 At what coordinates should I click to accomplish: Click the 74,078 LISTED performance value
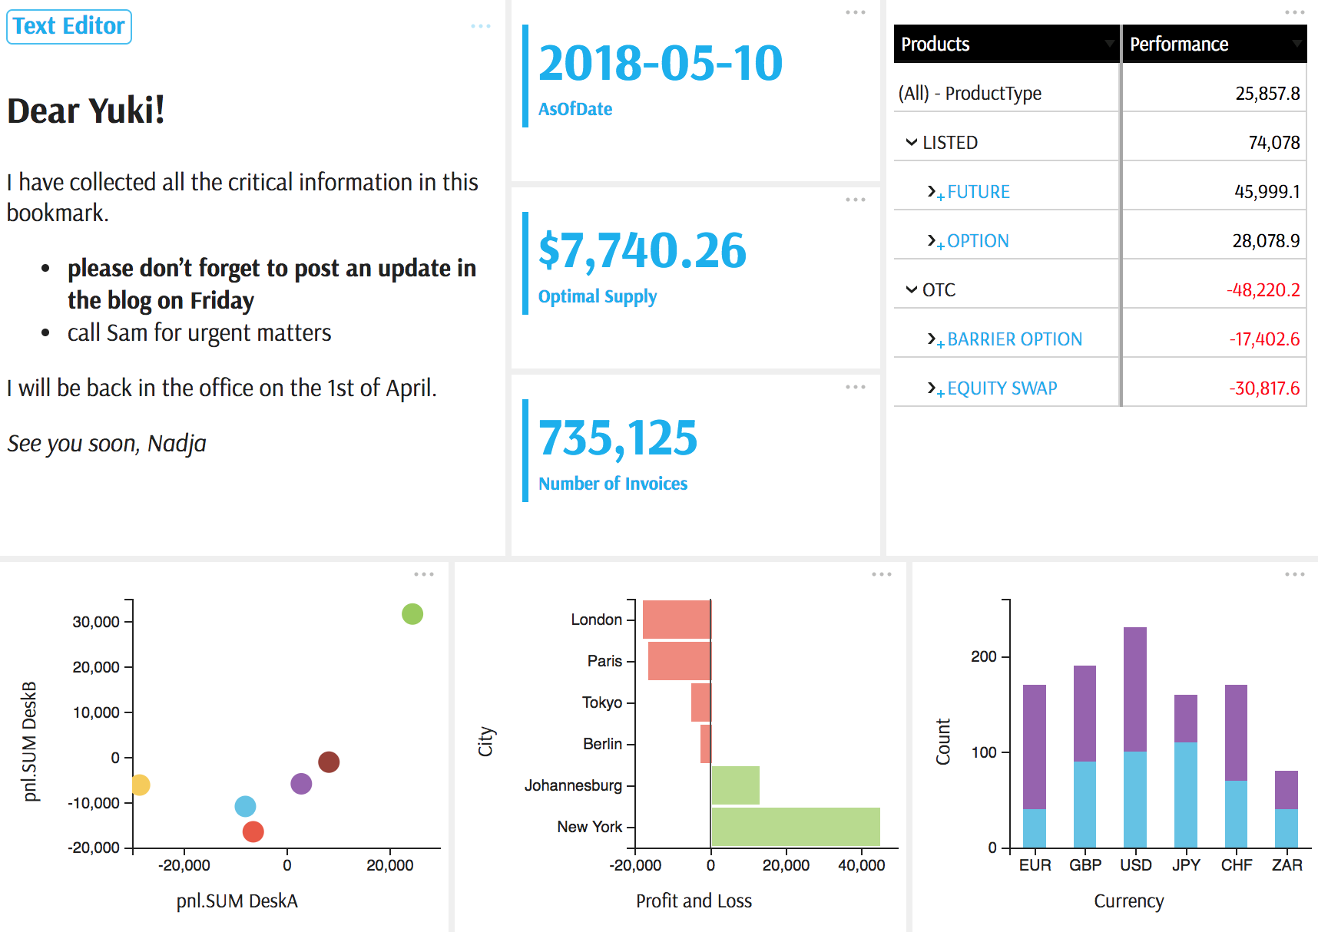[1274, 143]
